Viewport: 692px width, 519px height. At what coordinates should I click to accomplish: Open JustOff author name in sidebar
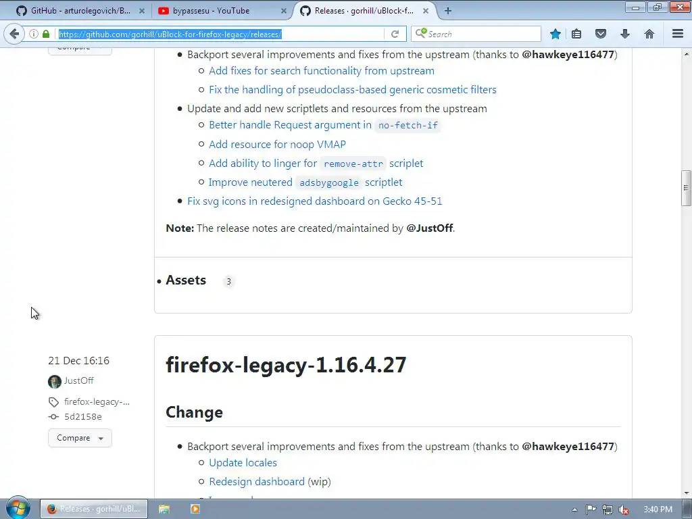(x=79, y=380)
